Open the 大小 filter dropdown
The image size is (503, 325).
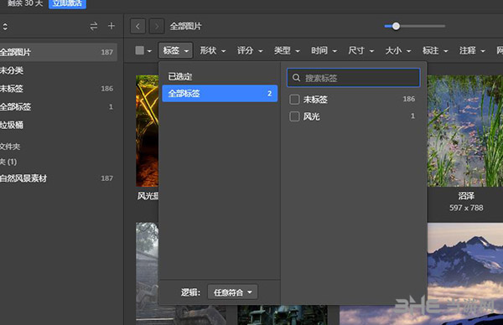(397, 50)
